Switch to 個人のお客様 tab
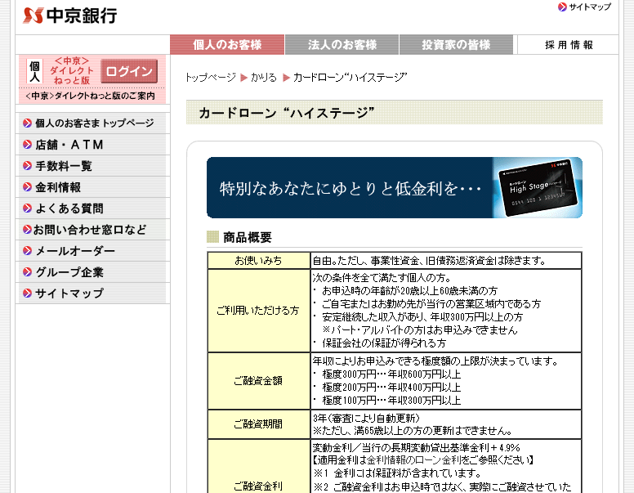This screenshot has width=634, height=493. pos(227,44)
